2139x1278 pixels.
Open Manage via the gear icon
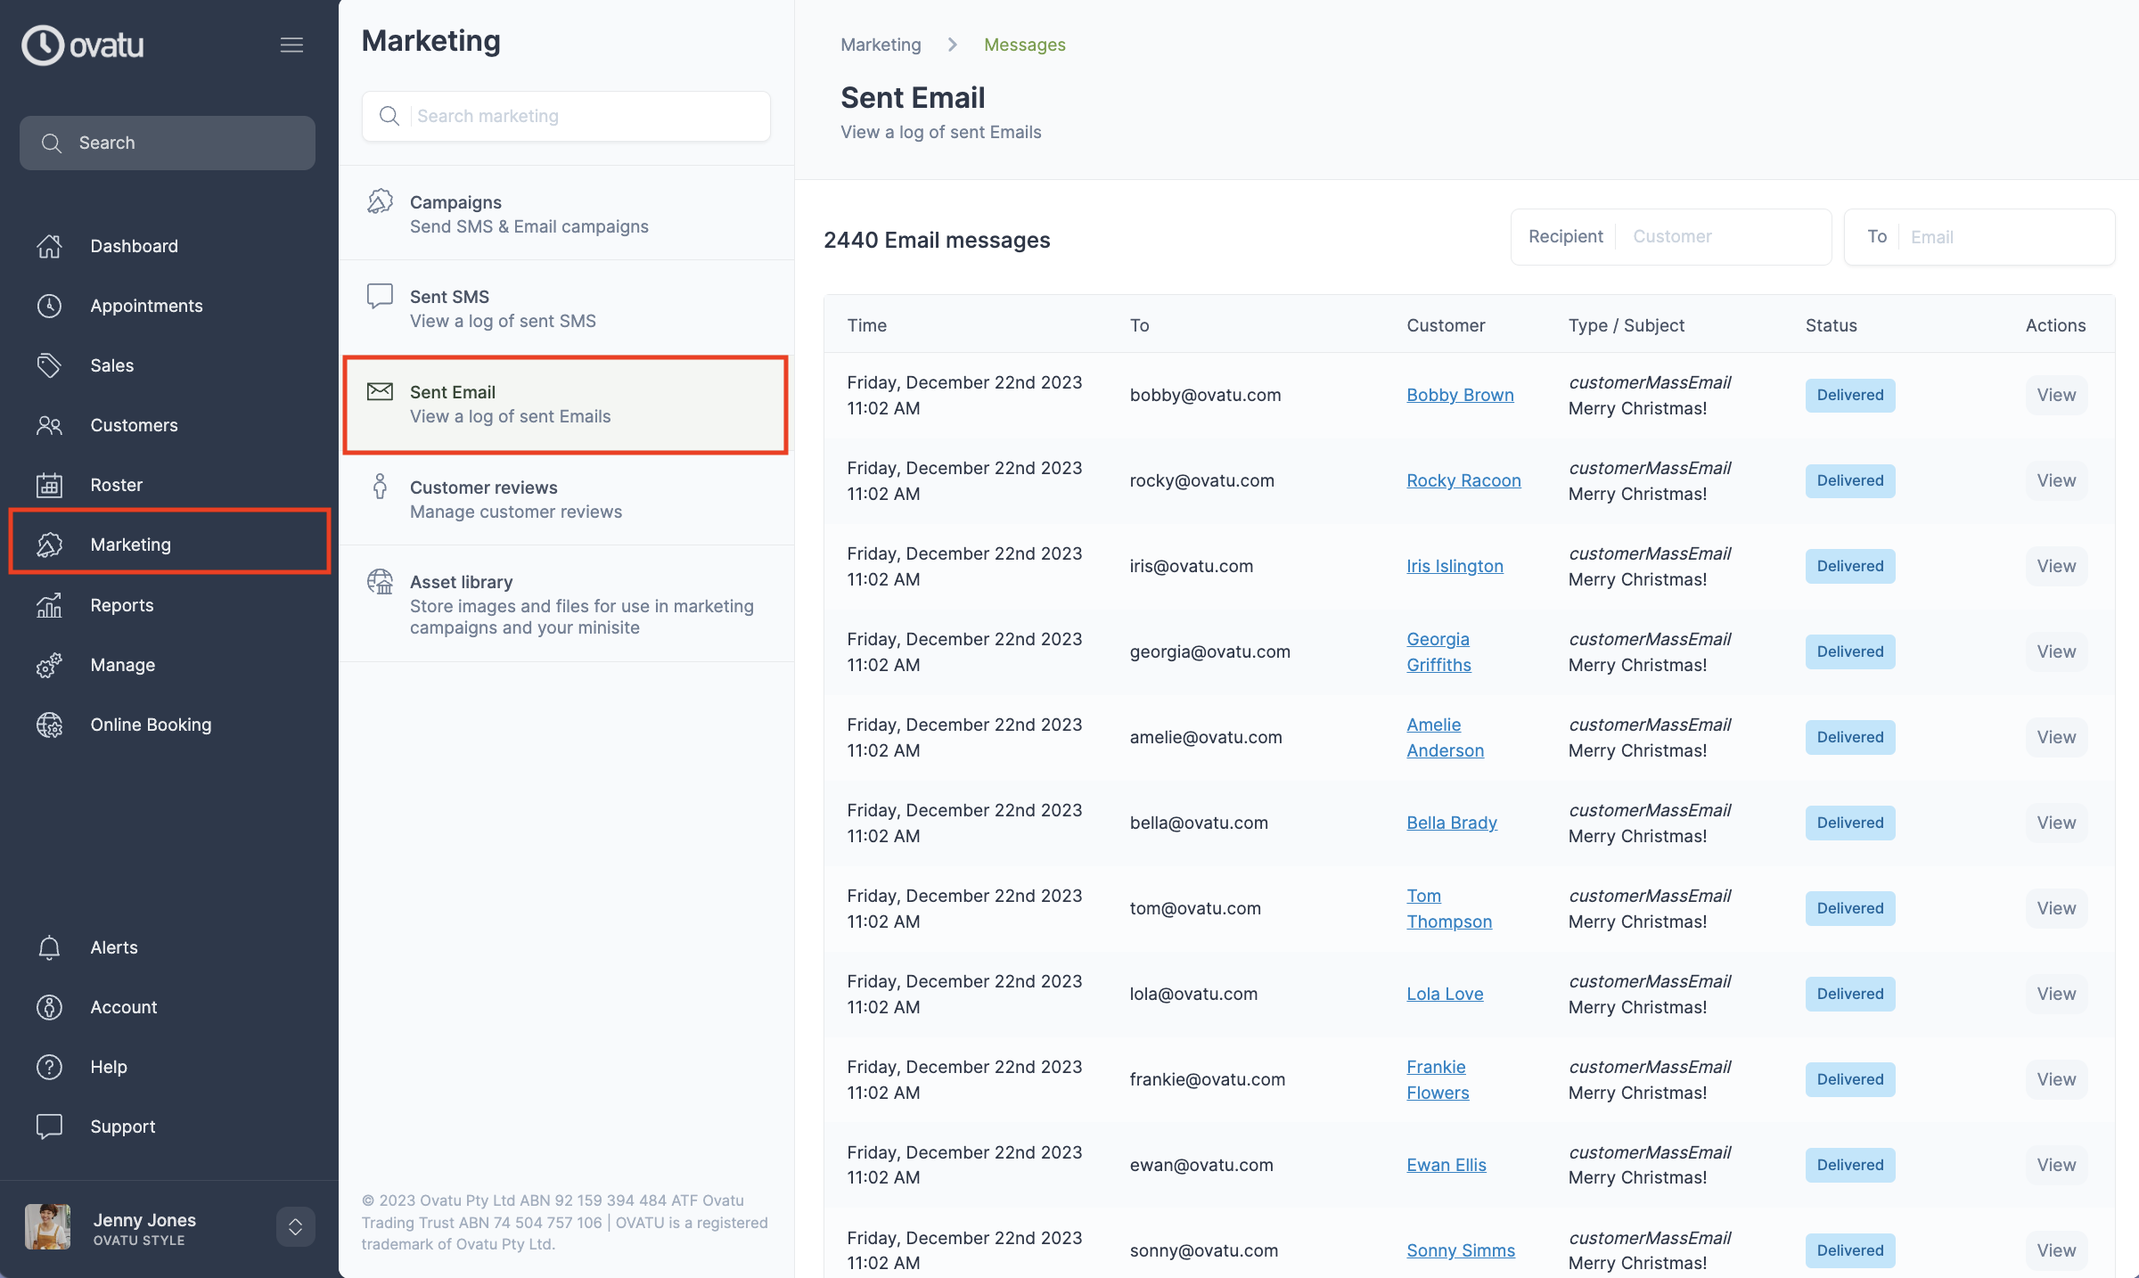coord(49,665)
